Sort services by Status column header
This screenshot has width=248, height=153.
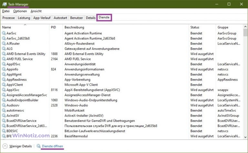coord(195,27)
